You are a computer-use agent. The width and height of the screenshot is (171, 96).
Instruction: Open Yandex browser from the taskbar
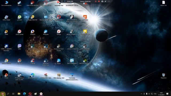pyautogui.click(x=41, y=94)
